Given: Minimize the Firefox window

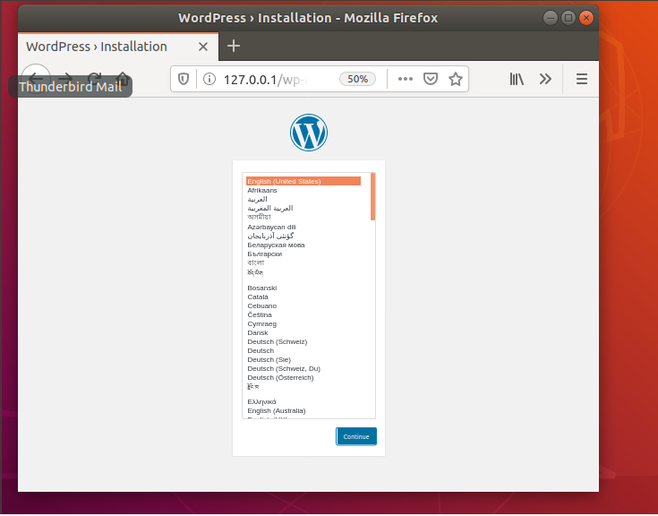Looking at the screenshot, I should [x=551, y=18].
